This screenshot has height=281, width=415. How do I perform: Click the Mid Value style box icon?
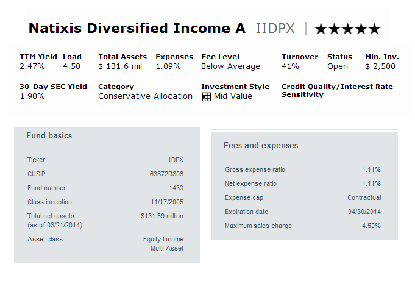click(206, 96)
